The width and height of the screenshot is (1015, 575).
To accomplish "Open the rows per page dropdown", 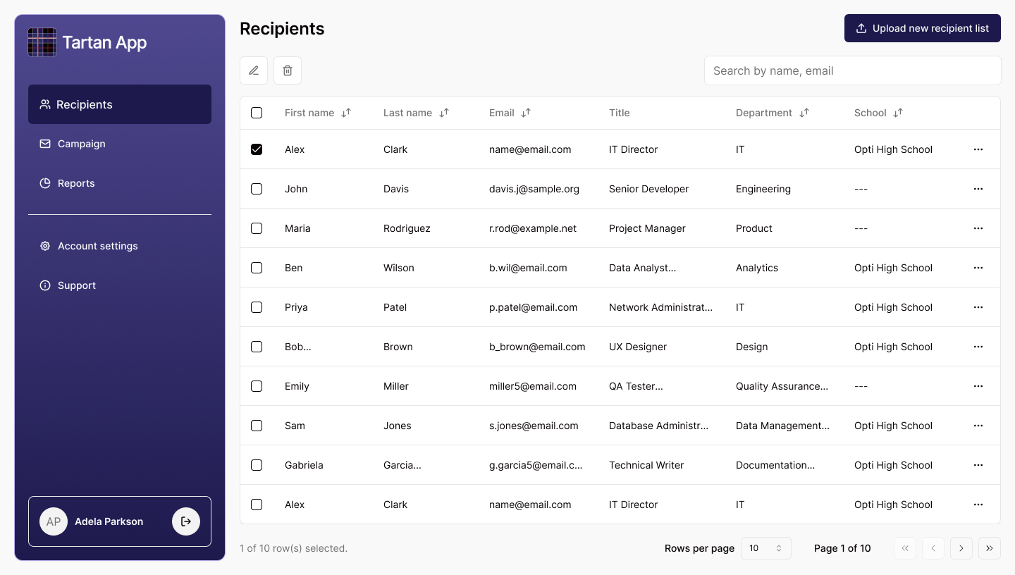I will coord(765,548).
